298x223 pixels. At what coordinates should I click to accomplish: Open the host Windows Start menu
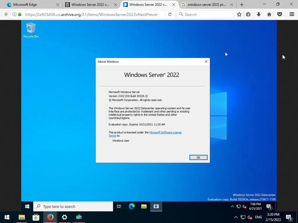(x=7, y=217)
